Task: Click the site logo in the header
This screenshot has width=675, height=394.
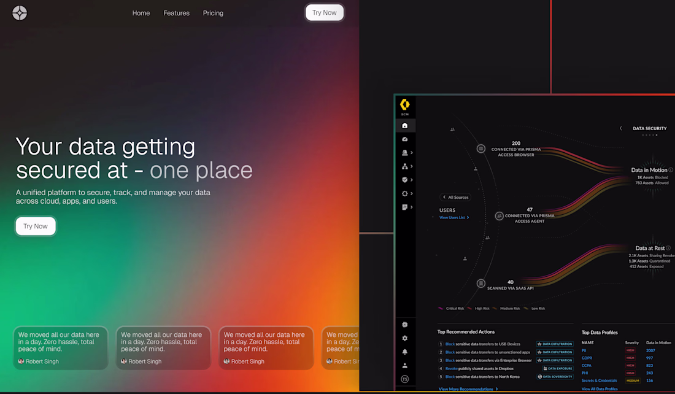Action: (20, 13)
